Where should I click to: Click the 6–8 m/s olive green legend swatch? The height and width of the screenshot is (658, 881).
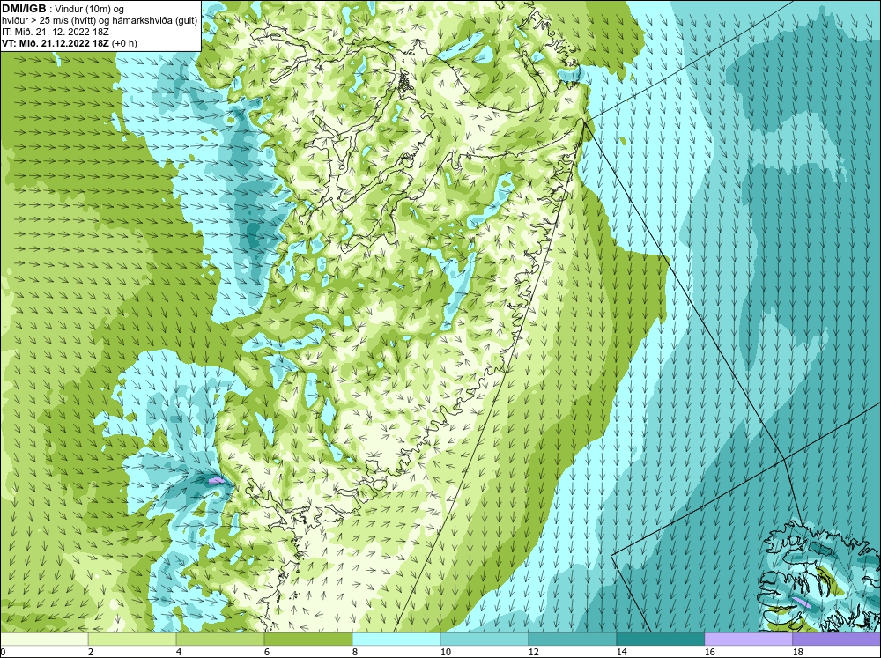click(x=307, y=639)
